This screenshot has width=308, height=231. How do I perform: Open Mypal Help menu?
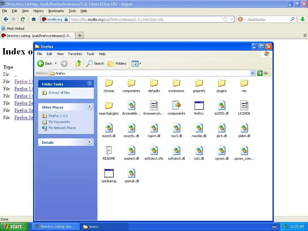[x=84, y=11]
